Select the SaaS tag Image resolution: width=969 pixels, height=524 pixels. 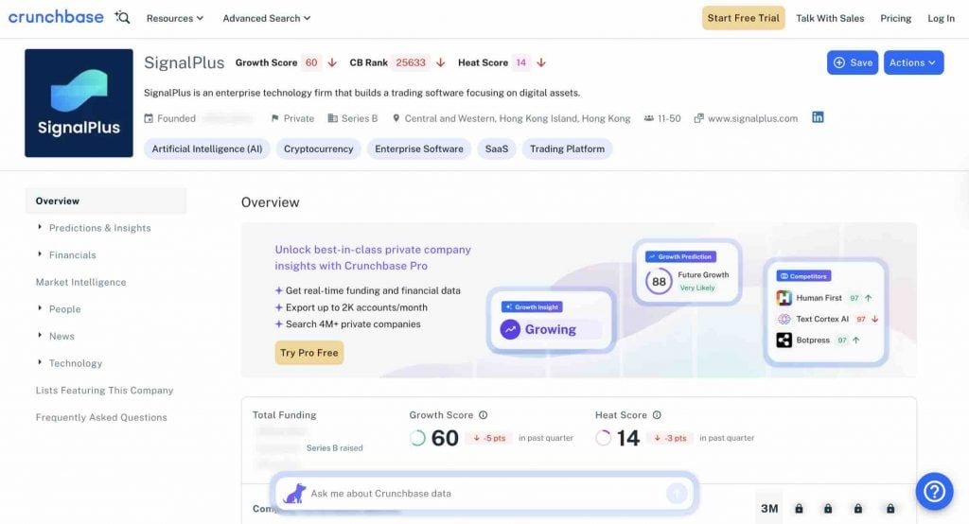pos(496,148)
